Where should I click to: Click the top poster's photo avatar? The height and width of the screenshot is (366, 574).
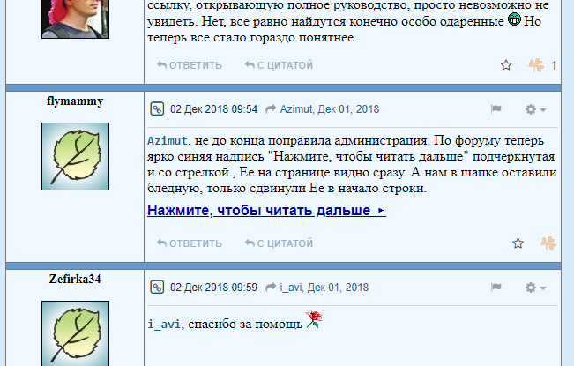[x=76, y=19]
